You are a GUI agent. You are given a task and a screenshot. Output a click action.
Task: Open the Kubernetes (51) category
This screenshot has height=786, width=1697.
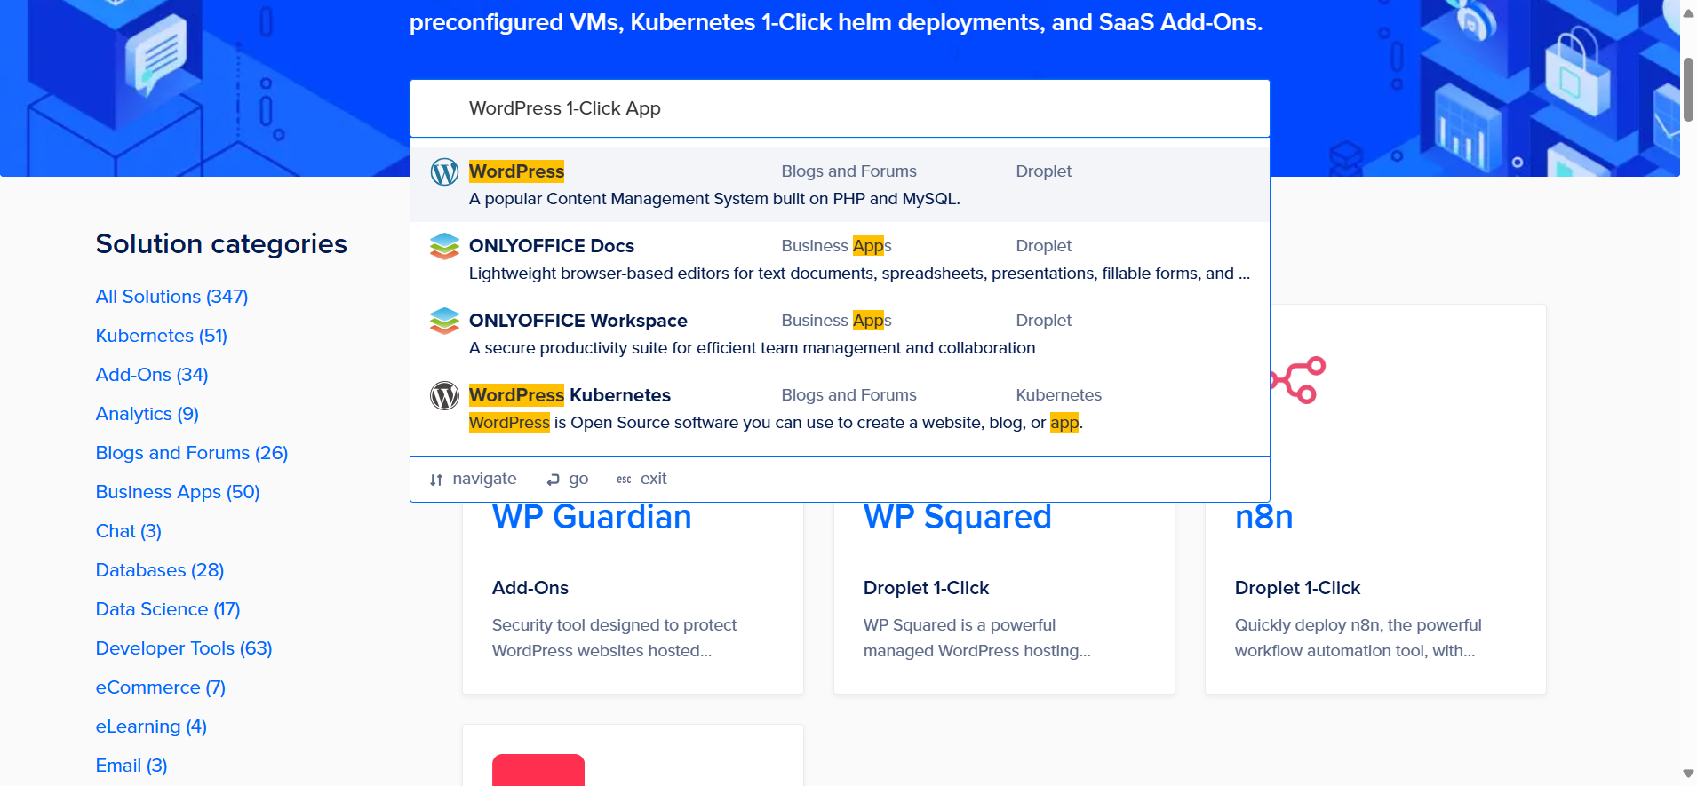tap(162, 336)
